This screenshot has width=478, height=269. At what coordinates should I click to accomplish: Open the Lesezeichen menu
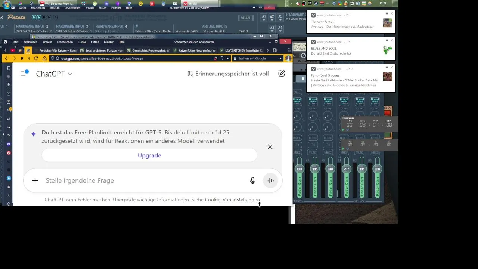[65, 42]
